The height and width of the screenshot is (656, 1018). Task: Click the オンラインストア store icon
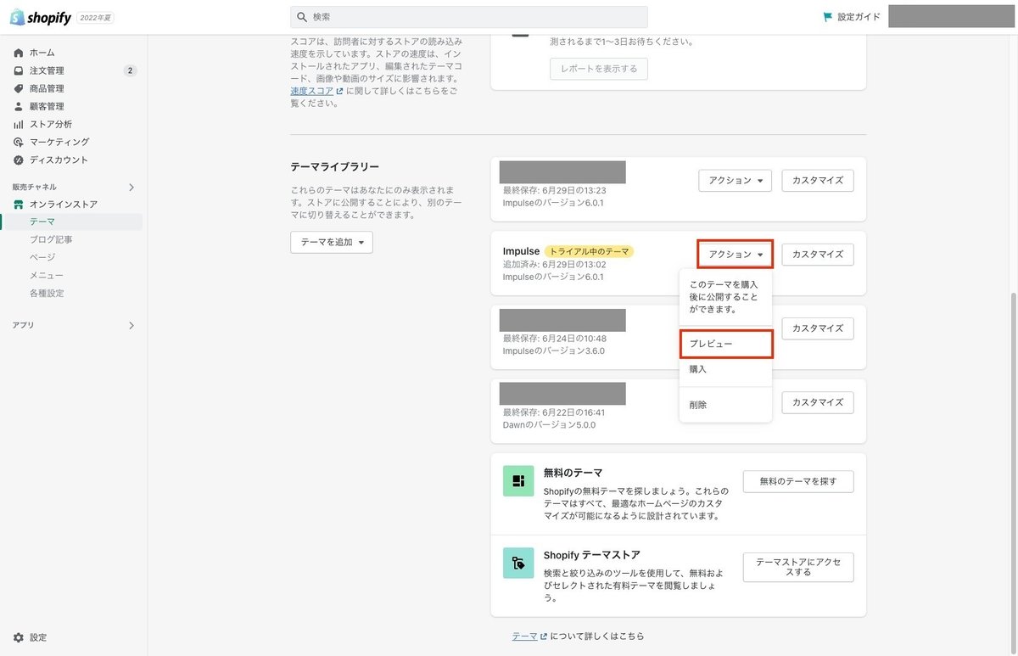point(19,205)
